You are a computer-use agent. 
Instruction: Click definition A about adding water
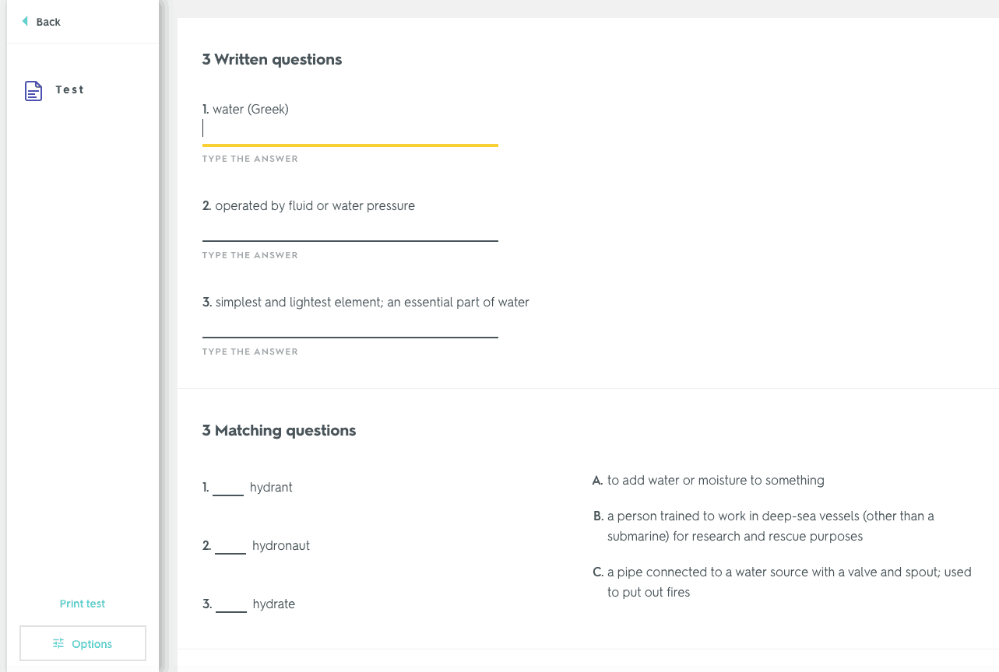709,481
